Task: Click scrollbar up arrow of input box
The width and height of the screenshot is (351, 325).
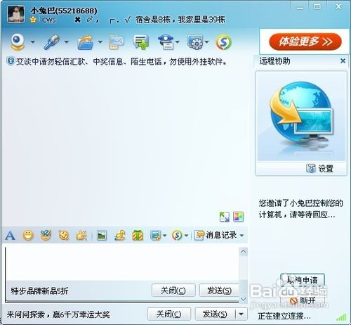Action: pyautogui.click(x=244, y=252)
